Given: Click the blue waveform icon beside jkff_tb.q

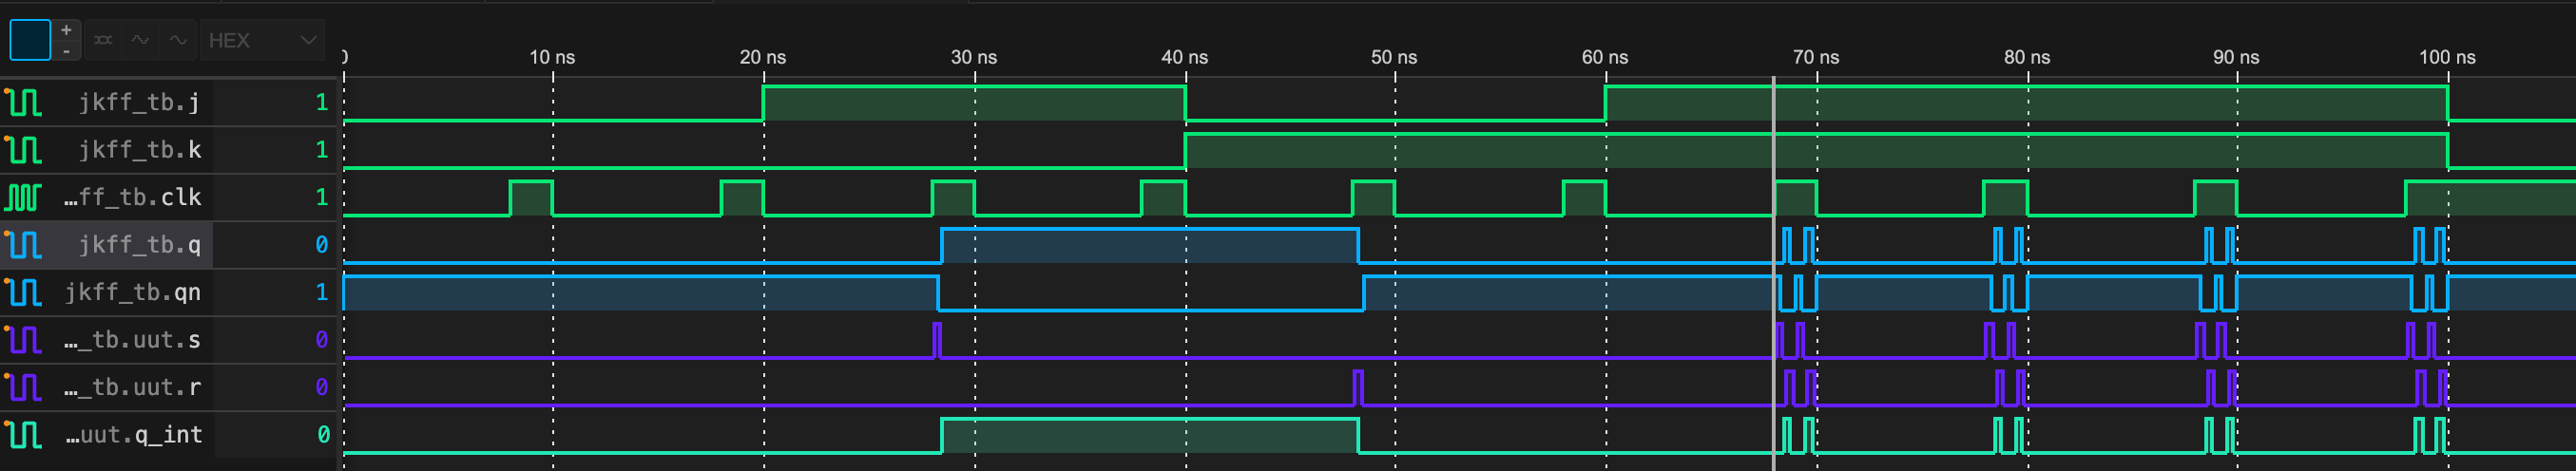Looking at the screenshot, I should (23, 245).
